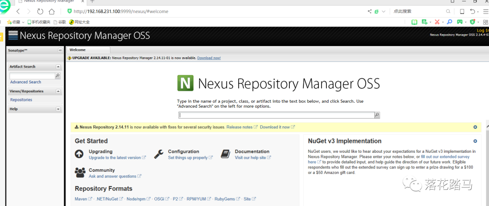Image resolution: width=489 pixels, height=206 pixels.
Task: Click the Upgrading arrow icon
Action: 79,154
